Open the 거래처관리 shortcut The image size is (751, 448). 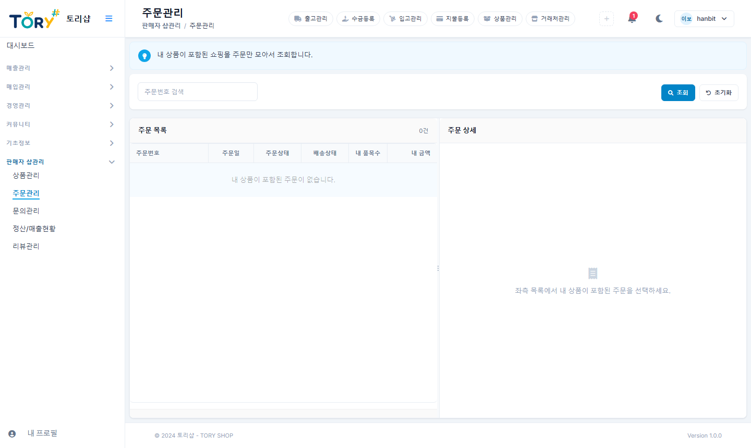pos(551,19)
